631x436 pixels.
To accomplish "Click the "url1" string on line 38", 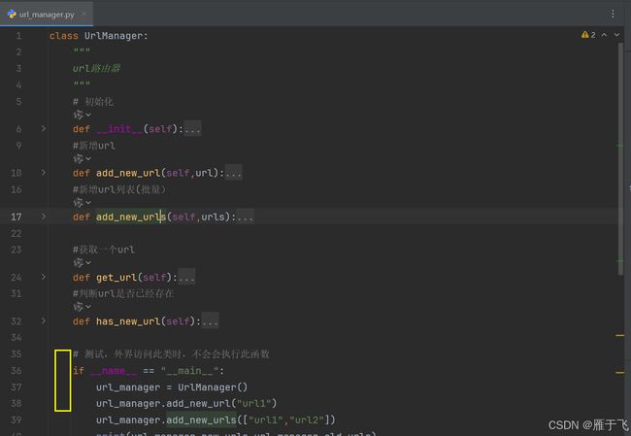I will pos(254,403).
